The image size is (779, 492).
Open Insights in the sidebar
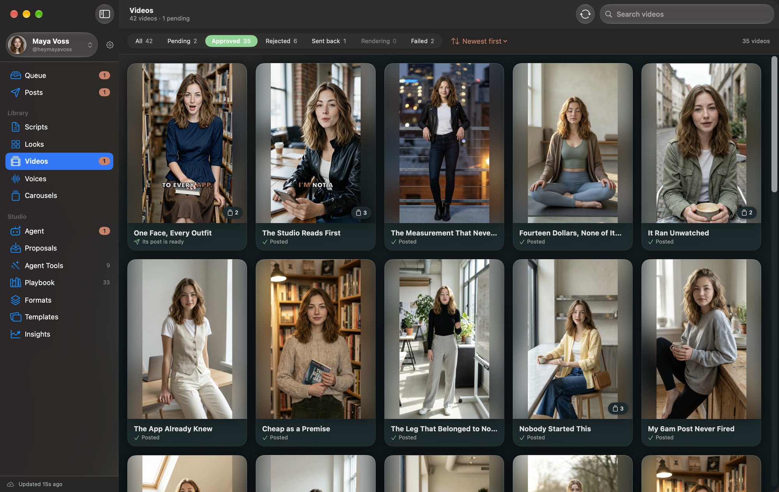[x=59, y=334]
